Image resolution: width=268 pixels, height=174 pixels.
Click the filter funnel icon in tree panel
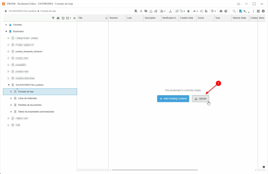[x=53, y=18]
